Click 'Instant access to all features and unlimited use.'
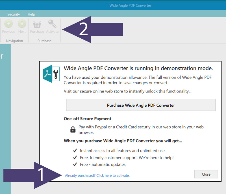This screenshot has height=194, width=226. point(123,151)
